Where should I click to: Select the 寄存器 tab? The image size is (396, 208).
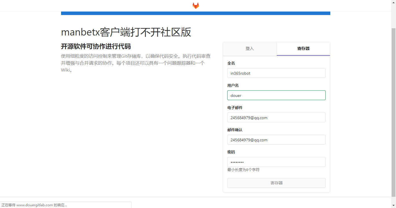pos(303,49)
